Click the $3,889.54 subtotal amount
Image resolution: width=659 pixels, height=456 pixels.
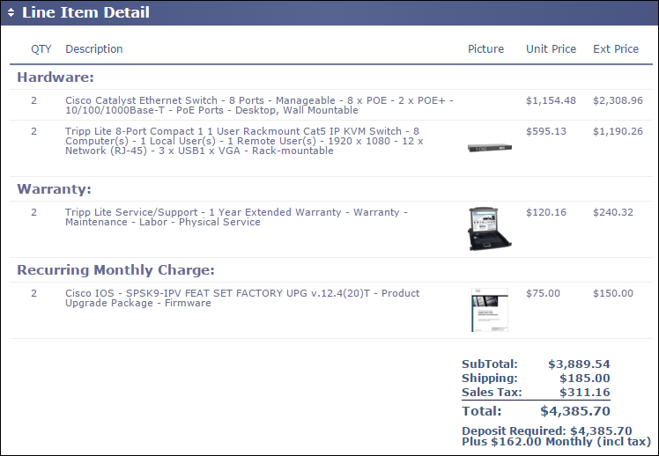(579, 364)
